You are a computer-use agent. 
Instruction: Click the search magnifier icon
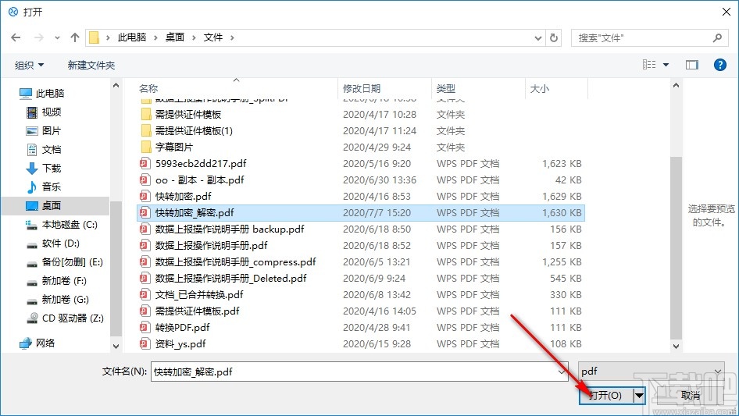tap(717, 37)
